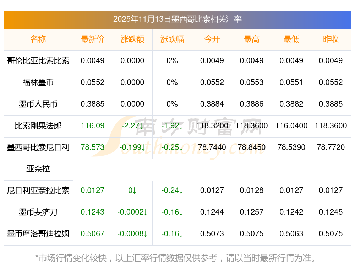The height and width of the screenshot is (269, 355).
Task: Select the latest price 78.573 cell
Action: (x=93, y=147)
